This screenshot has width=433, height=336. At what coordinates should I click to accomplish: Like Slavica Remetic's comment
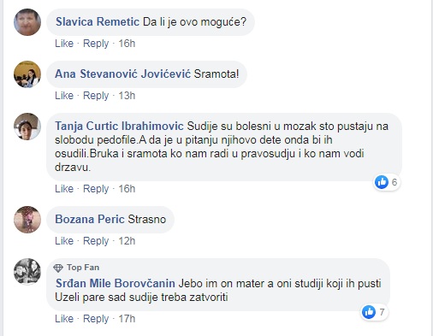tap(64, 44)
